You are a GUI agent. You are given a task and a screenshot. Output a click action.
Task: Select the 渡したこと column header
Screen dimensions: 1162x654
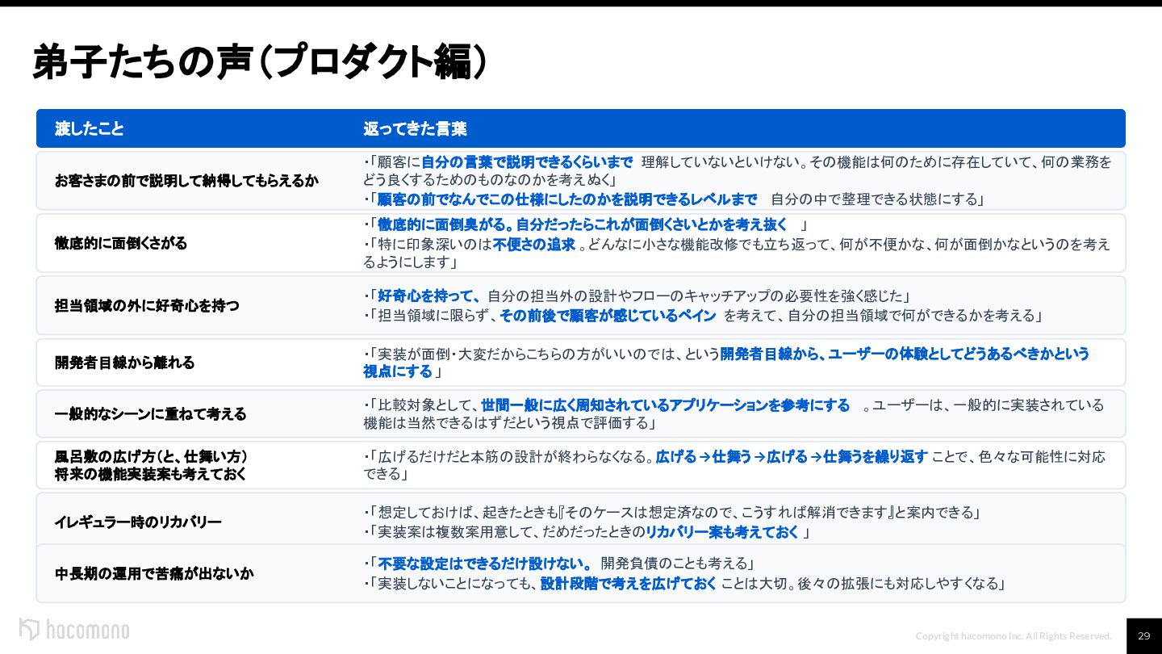(x=90, y=129)
